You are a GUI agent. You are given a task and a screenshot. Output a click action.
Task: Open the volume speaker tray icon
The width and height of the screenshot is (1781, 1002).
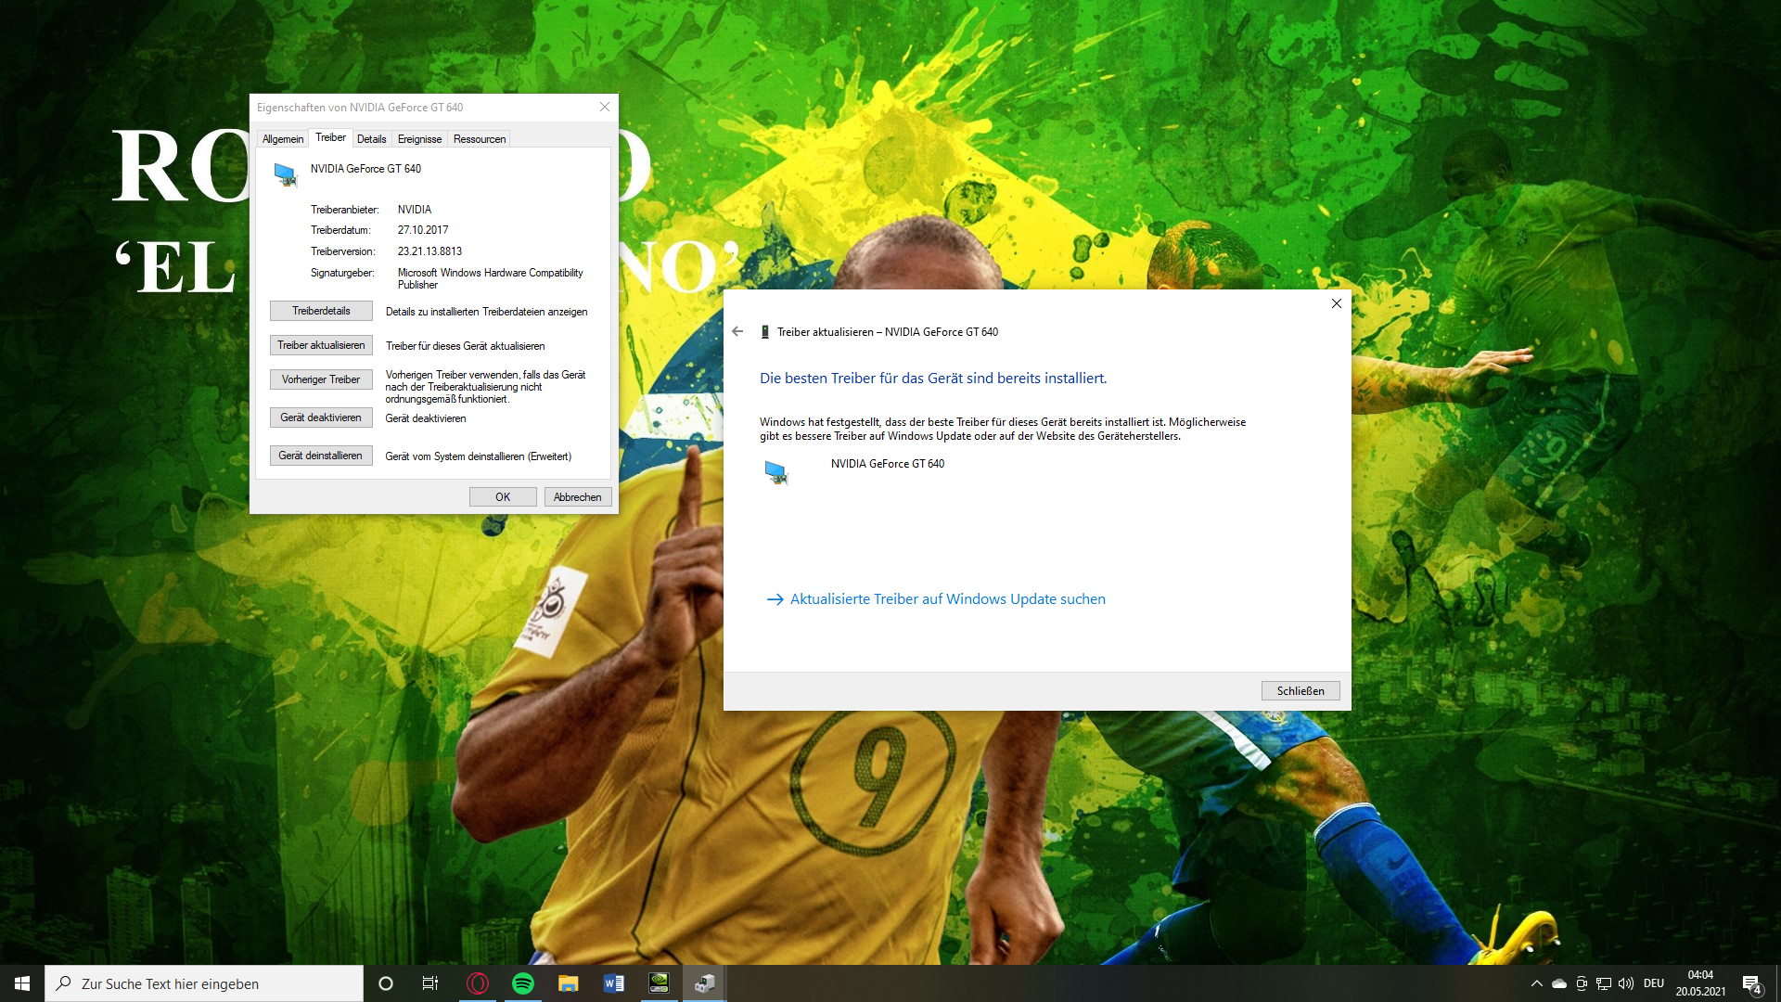click(1626, 983)
